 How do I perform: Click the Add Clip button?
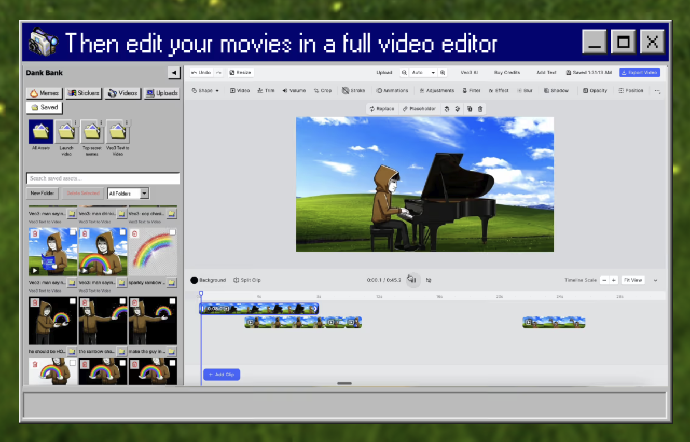222,375
